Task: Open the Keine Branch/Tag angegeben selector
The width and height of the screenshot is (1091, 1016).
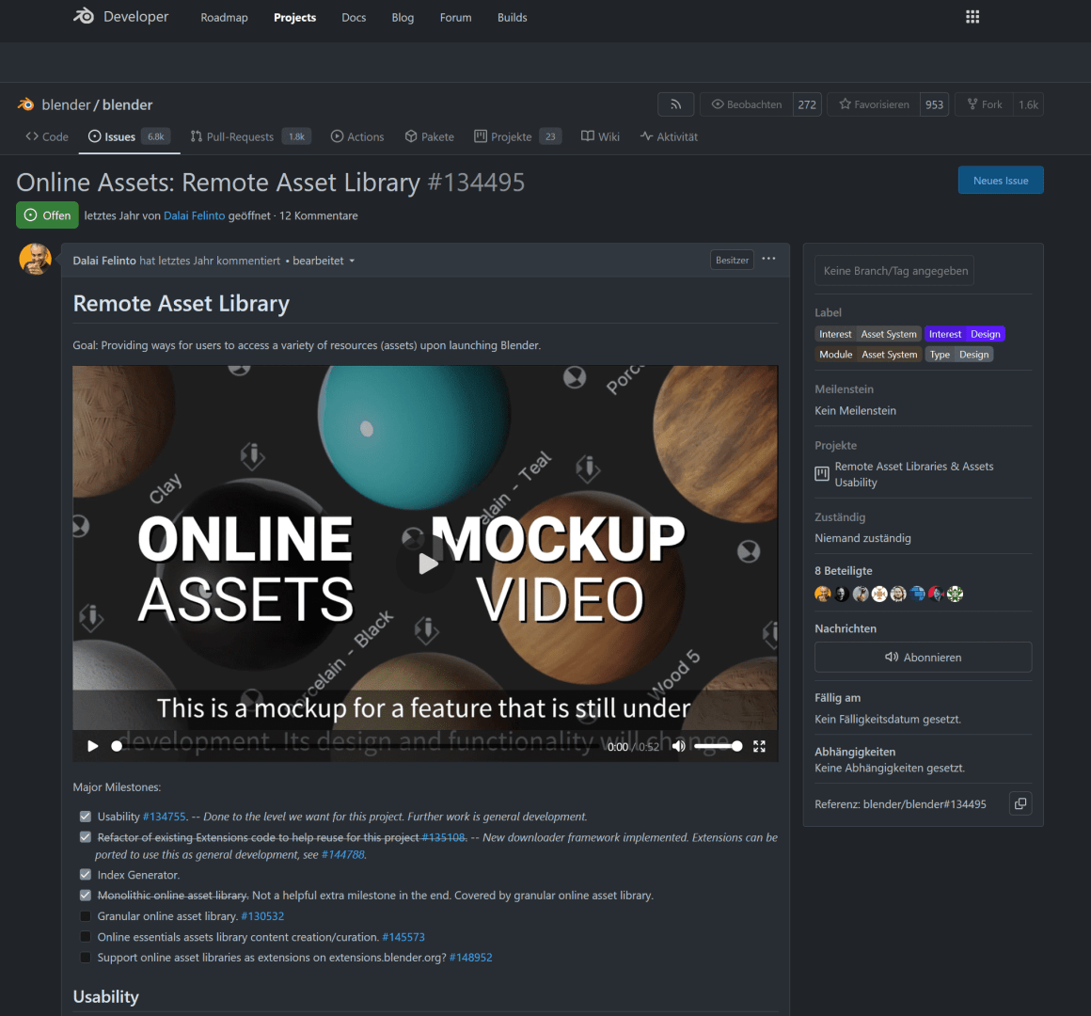Action: tap(894, 271)
